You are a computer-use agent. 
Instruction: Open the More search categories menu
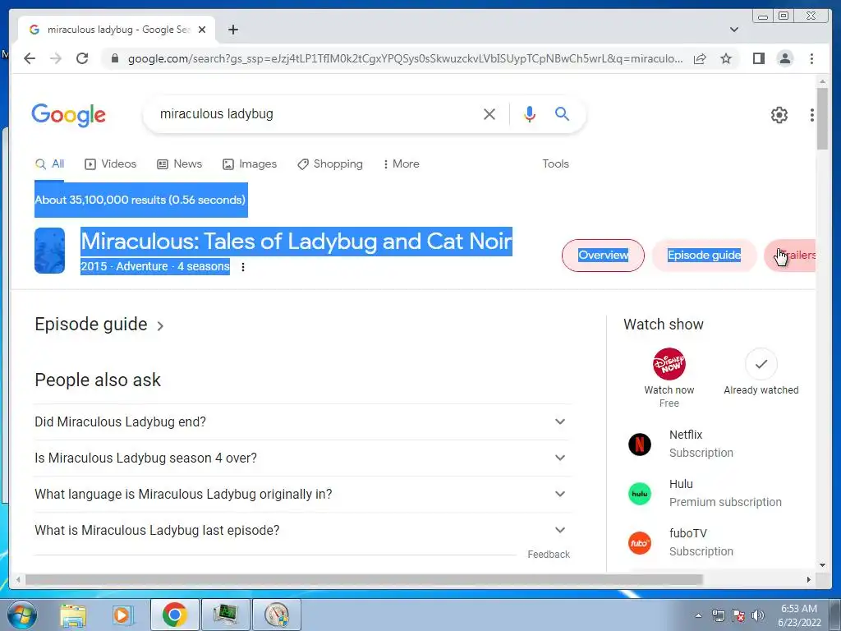tap(401, 164)
